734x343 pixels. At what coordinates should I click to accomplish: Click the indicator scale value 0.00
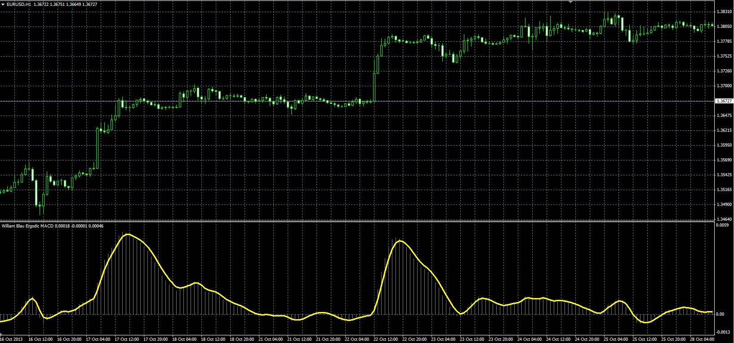720,314
